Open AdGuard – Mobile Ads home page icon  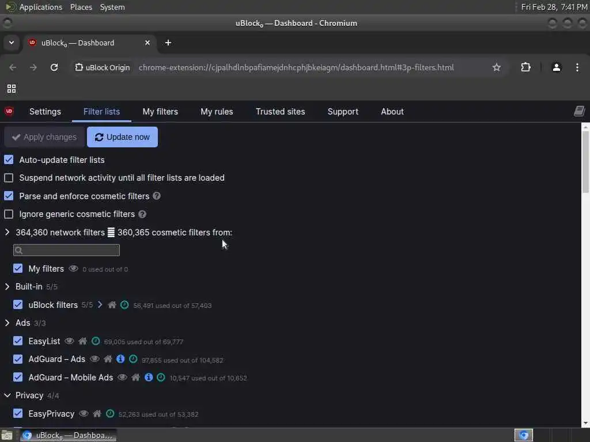point(135,377)
